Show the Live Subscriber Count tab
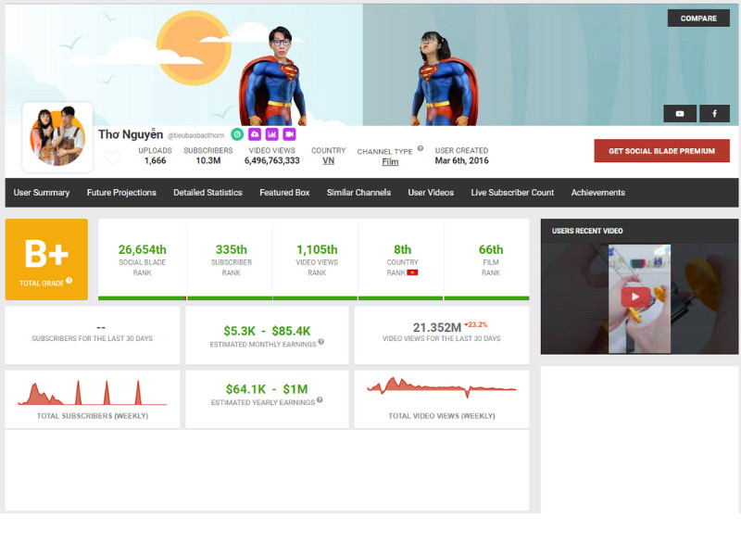This screenshot has height=556, width=741. 512,193
